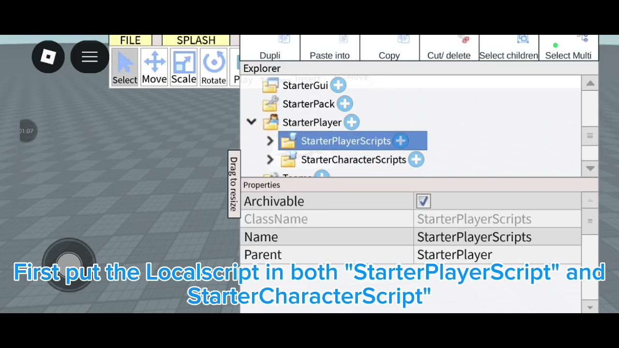Click the Explorer scrollbar grip handle
The height and width of the screenshot is (348, 619).
590,136
